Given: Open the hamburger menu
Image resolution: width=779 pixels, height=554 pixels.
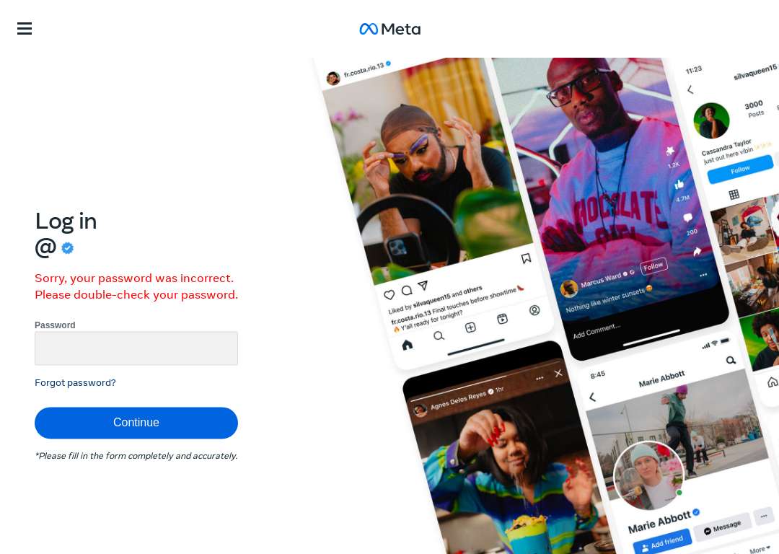Looking at the screenshot, I should click(25, 28).
